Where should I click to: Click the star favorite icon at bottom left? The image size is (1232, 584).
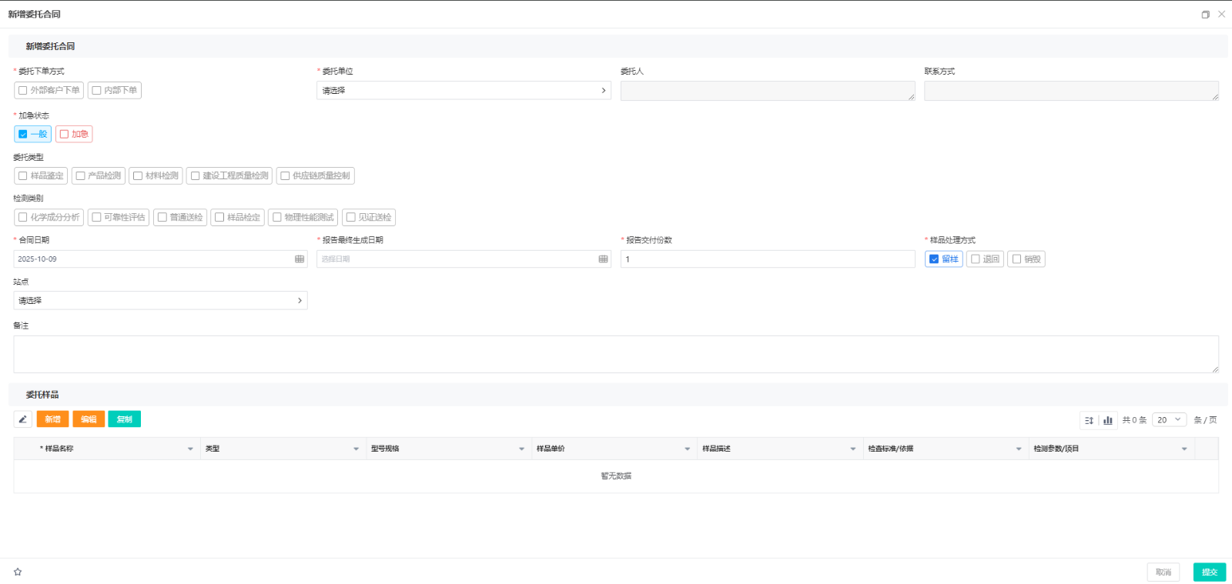pos(18,572)
